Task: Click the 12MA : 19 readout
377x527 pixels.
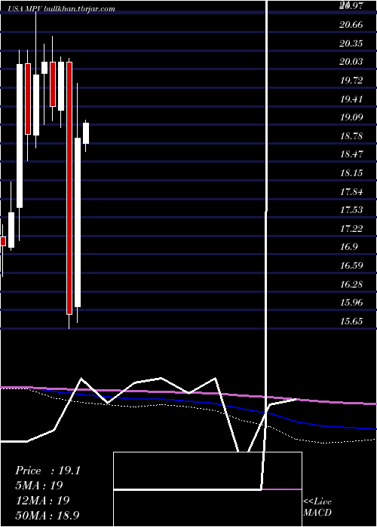Action: click(x=42, y=500)
